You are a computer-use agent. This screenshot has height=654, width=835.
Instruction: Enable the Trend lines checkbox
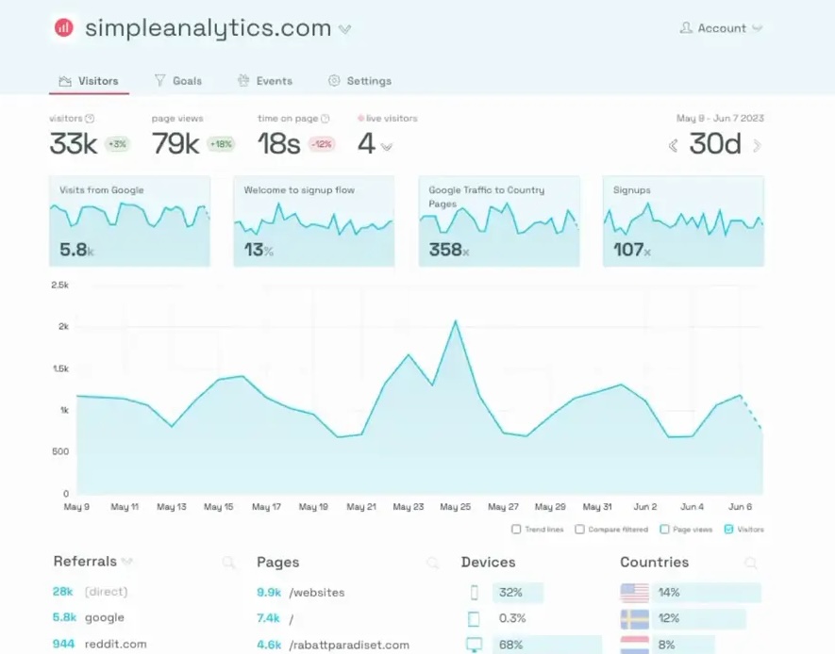click(x=516, y=529)
